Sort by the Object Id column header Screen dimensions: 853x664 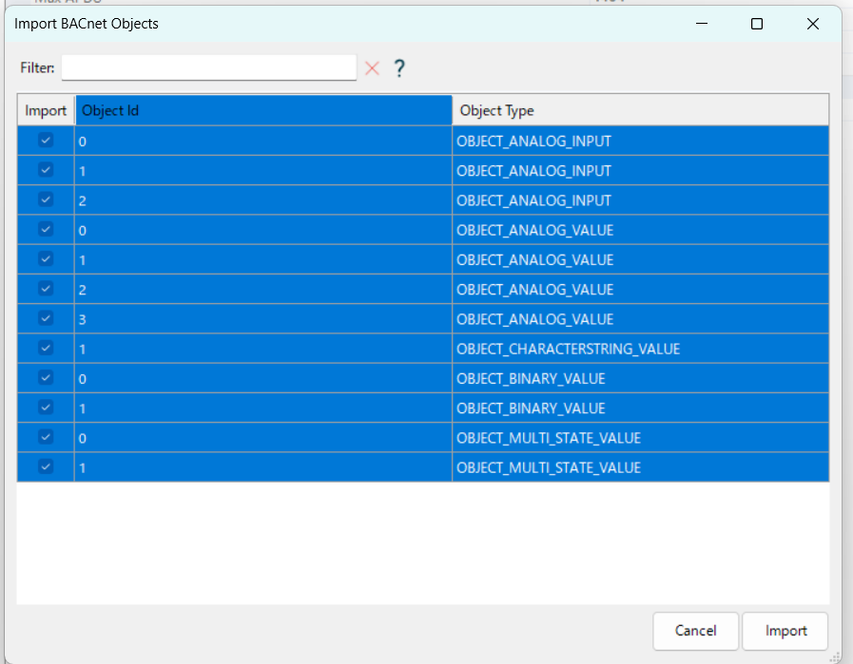tap(263, 110)
